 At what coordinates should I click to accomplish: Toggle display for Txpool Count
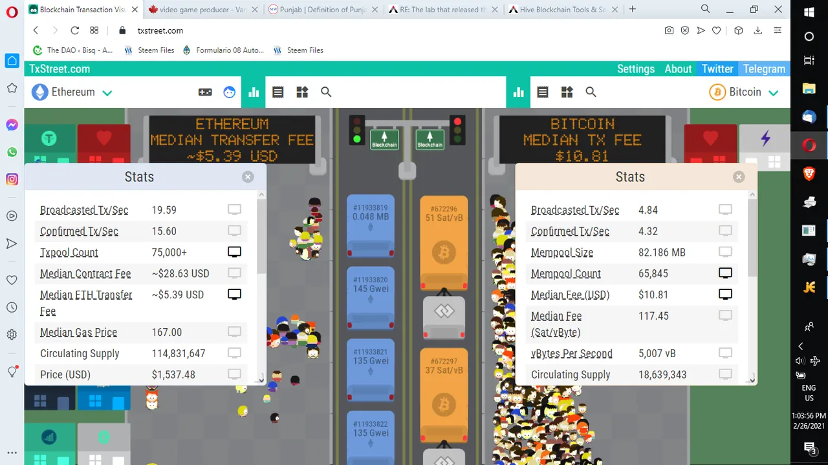pos(234,253)
